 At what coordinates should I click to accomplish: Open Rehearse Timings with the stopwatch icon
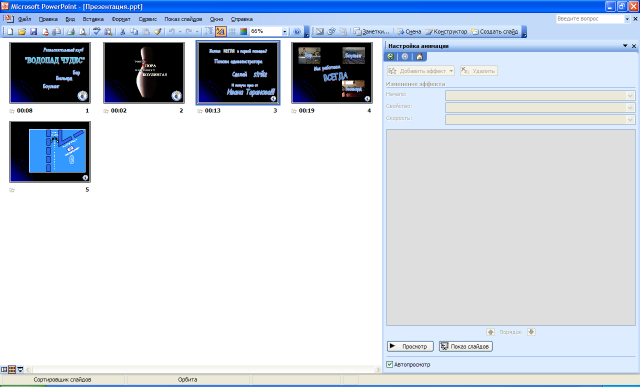[331, 31]
